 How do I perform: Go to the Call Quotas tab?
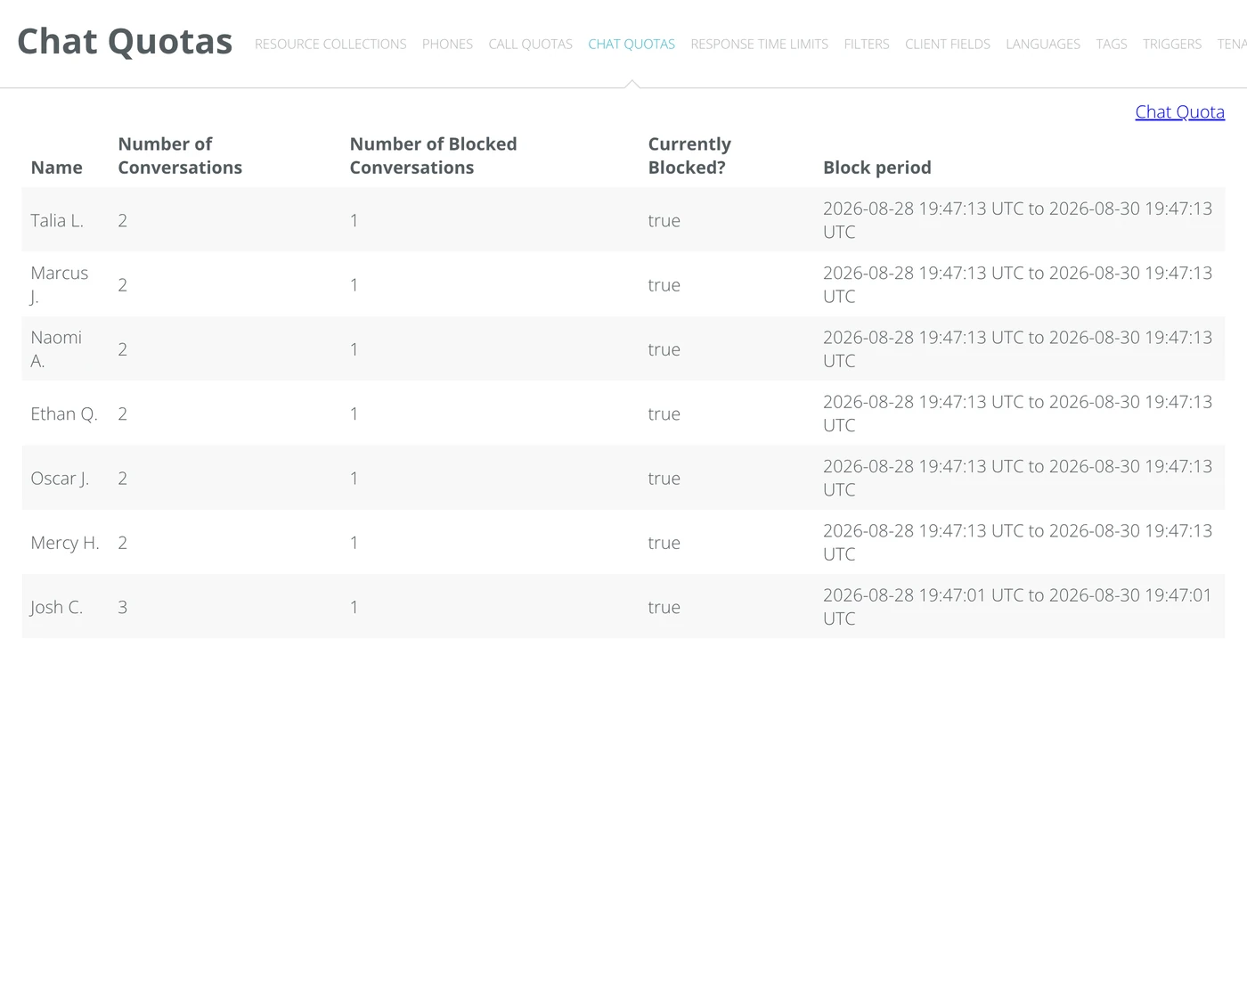click(530, 44)
